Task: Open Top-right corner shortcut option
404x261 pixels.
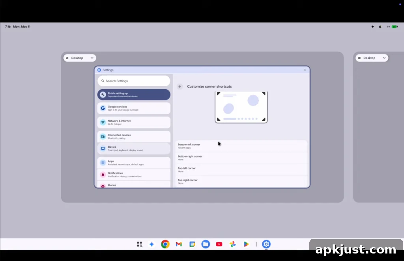Action: click(x=241, y=181)
